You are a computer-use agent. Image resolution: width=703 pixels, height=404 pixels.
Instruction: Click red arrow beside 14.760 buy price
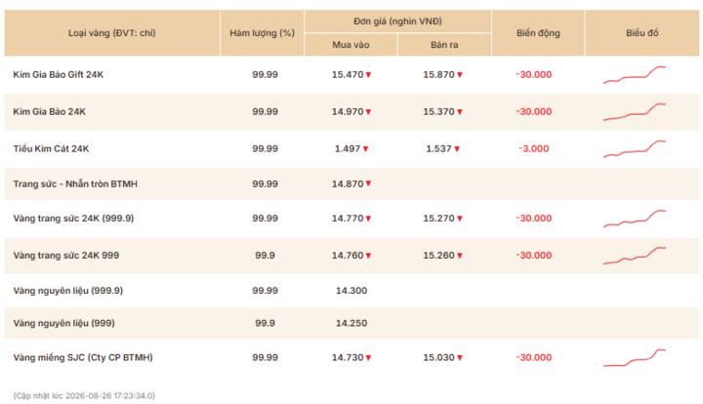click(368, 256)
